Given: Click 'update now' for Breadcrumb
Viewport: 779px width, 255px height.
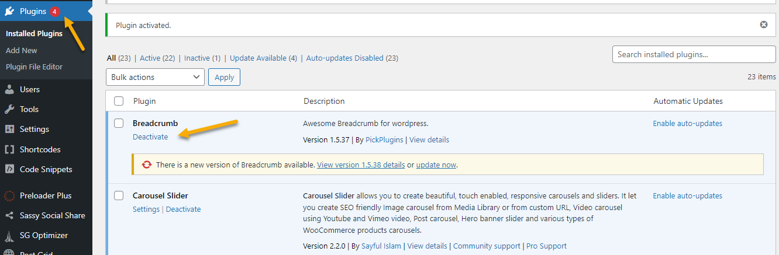Looking at the screenshot, I should [x=436, y=165].
